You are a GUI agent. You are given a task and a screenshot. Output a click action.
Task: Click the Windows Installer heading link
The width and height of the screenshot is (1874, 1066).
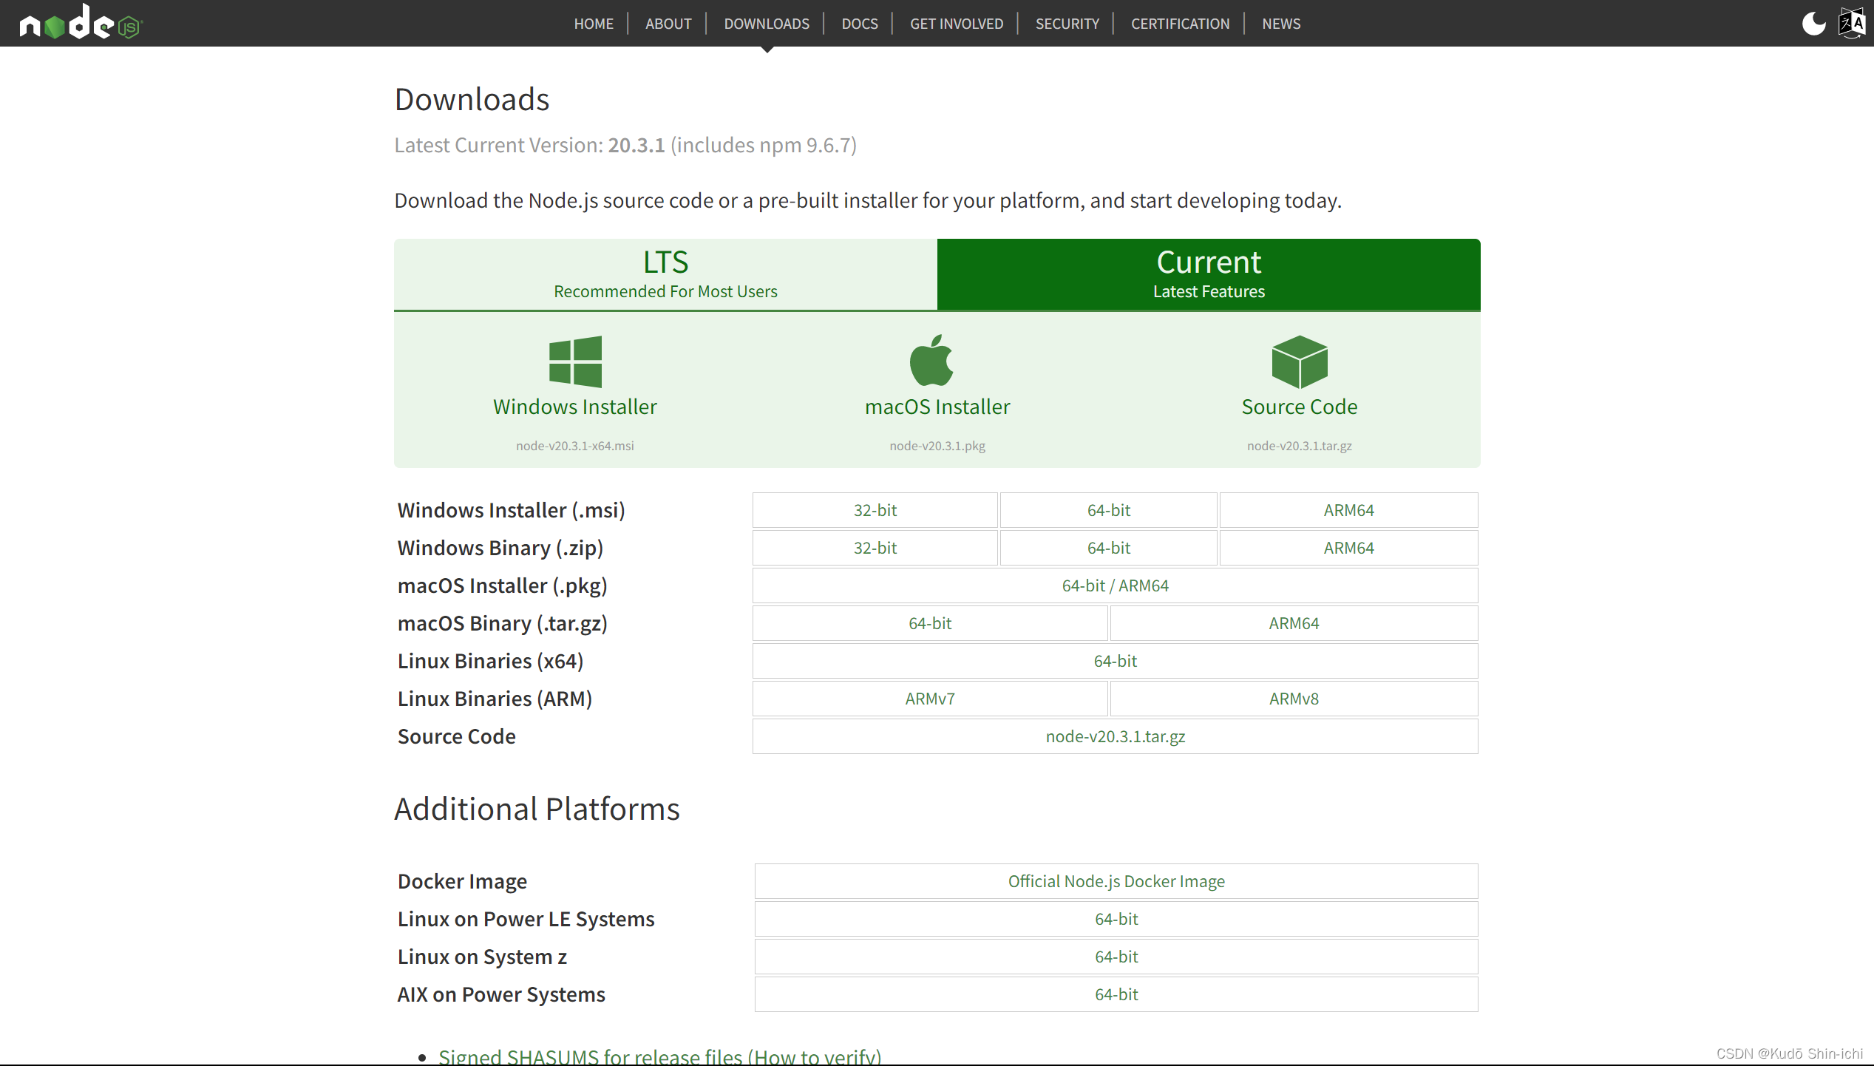pos(575,407)
